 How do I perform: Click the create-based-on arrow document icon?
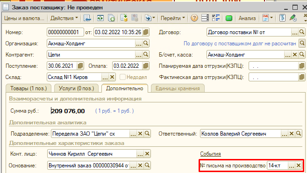point(148,18)
